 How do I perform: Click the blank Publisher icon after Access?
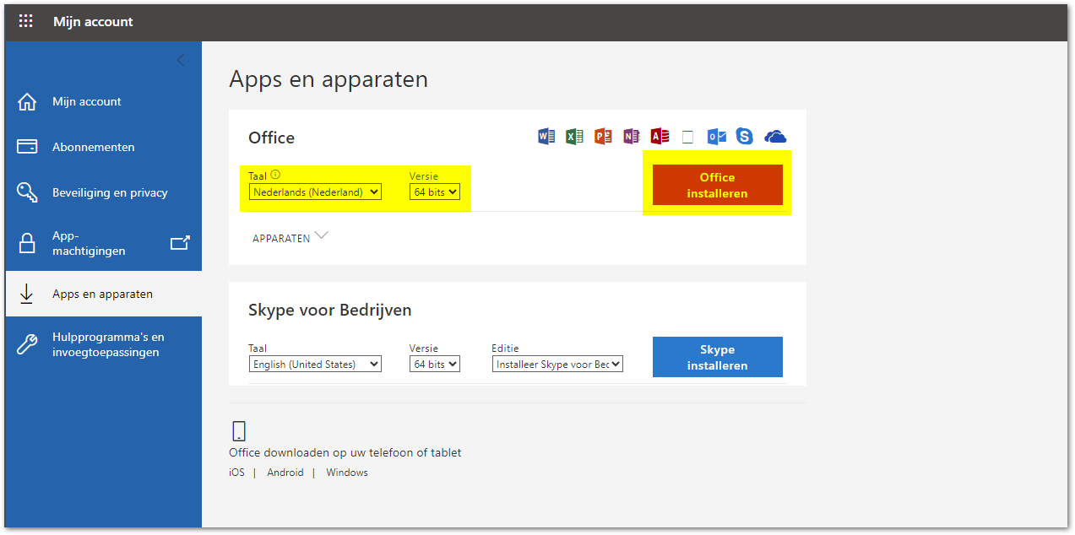(687, 137)
